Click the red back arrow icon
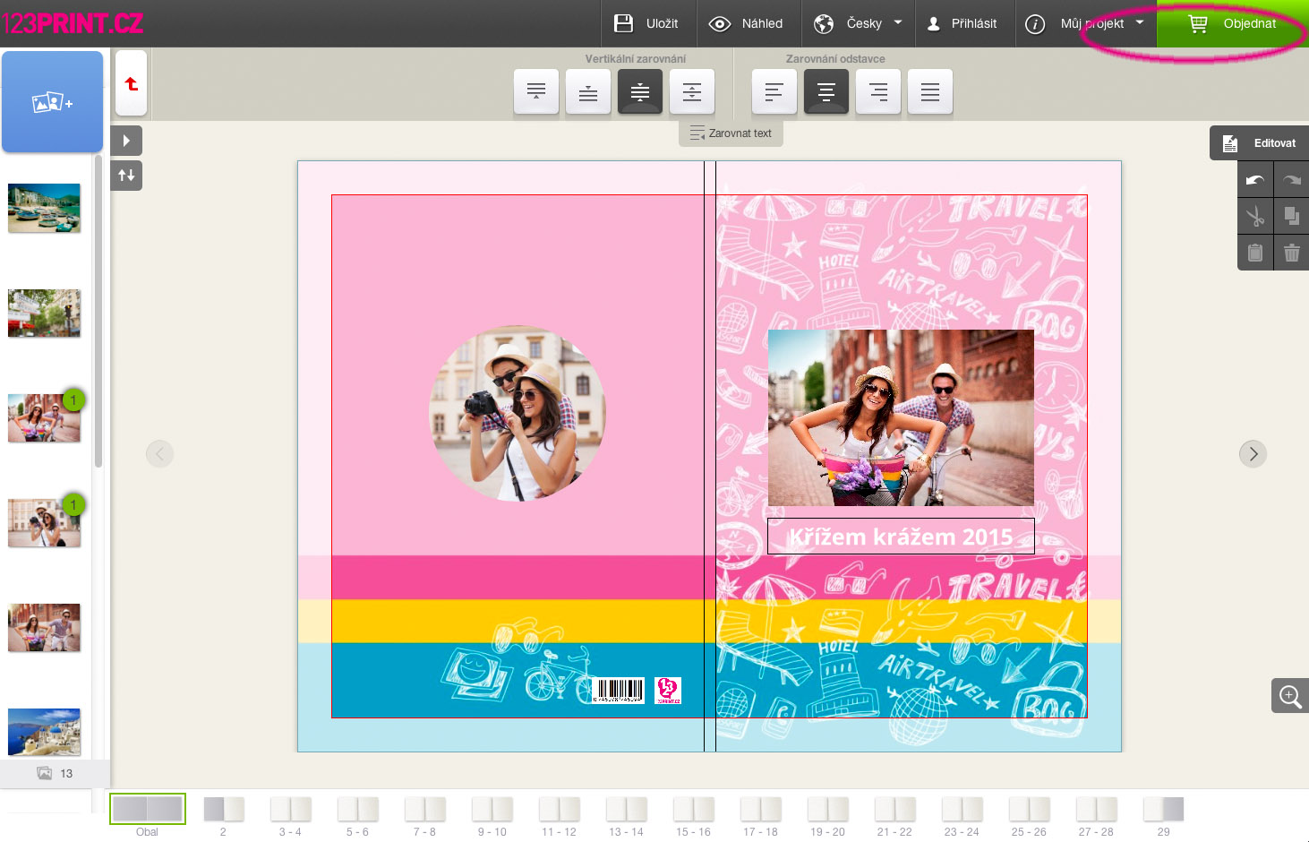Viewport: 1309px width, 842px height. pos(132,84)
